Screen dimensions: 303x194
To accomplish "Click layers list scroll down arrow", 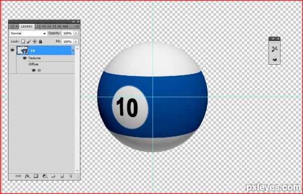I will coord(77,171).
